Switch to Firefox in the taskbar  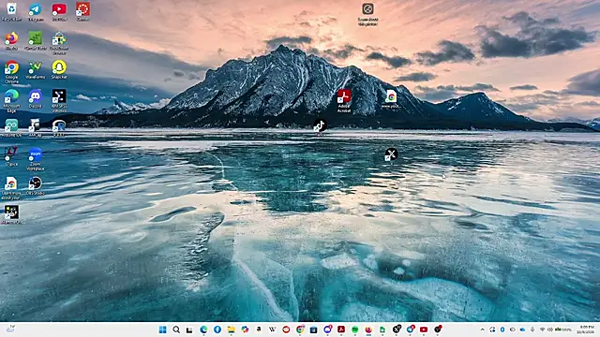point(368,330)
